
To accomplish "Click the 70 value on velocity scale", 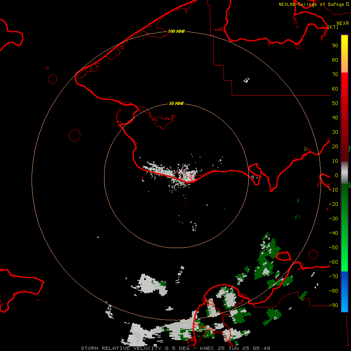I will pyautogui.click(x=335, y=74).
